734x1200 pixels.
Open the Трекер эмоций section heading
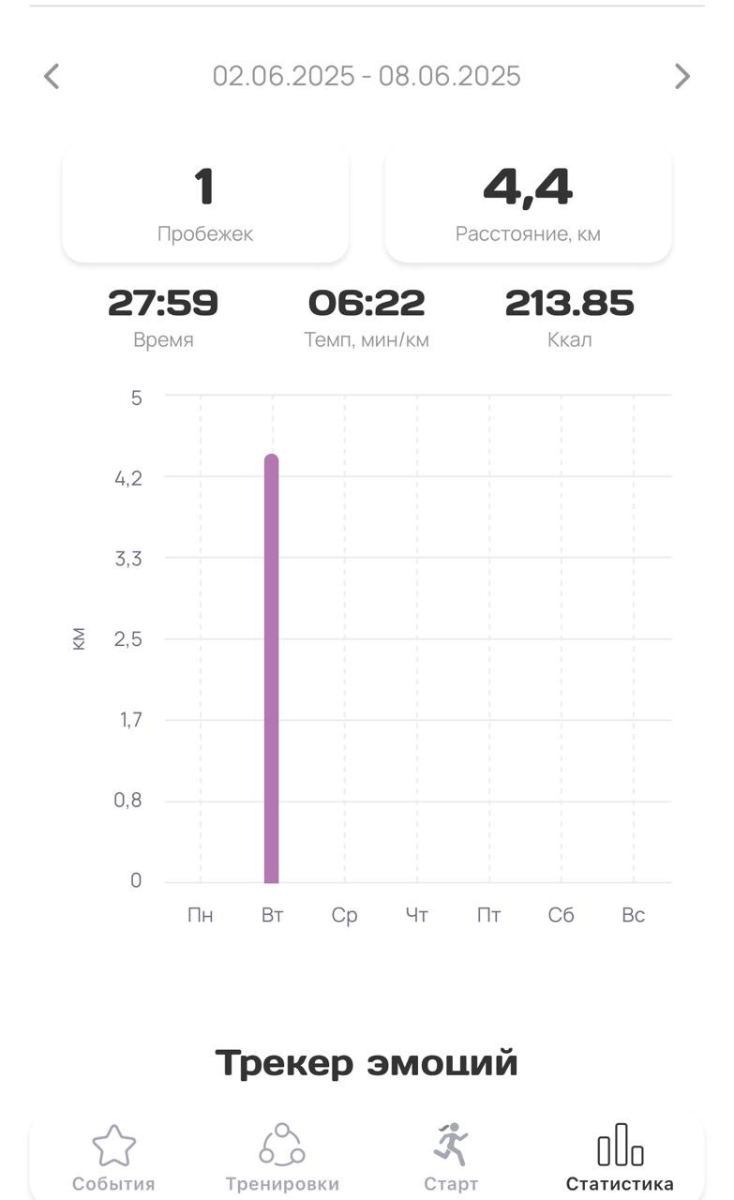(367, 1063)
